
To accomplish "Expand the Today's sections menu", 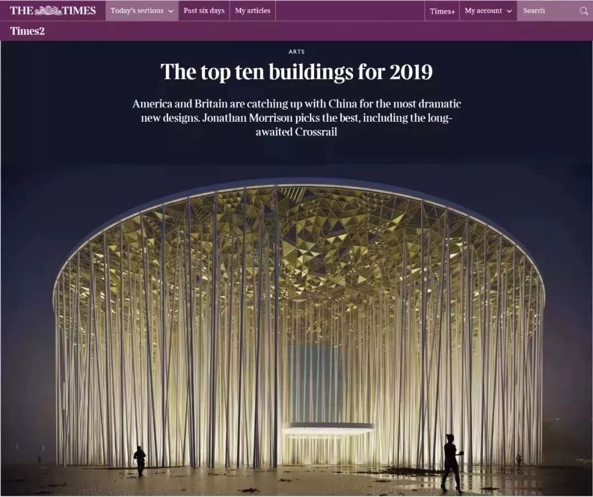I will point(142,11).
